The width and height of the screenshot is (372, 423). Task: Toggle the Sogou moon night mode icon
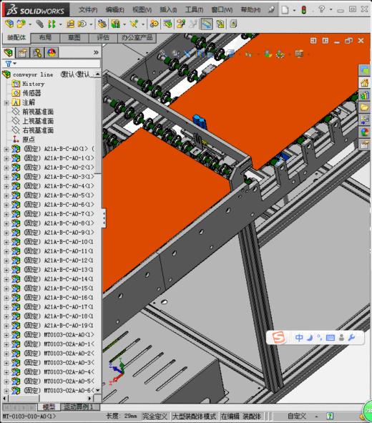tap(310, 338)
